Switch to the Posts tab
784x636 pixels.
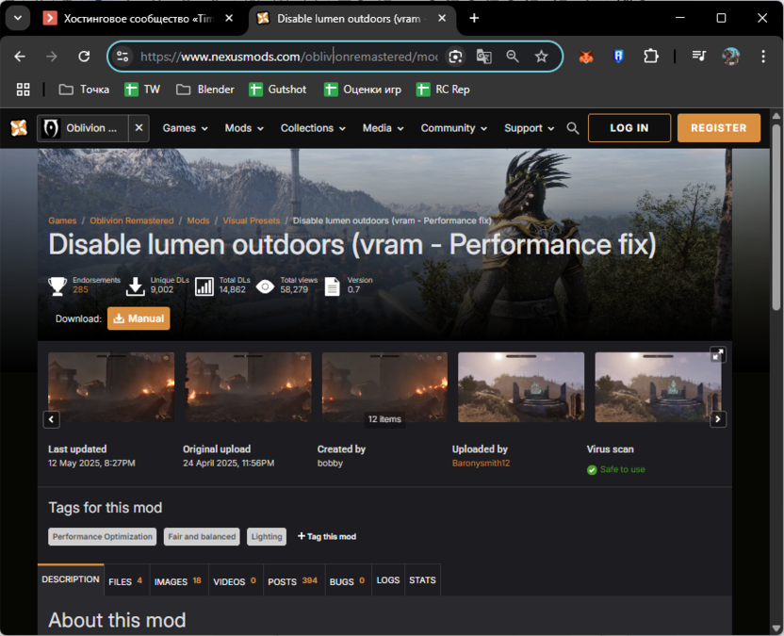(x=293, y=581)
